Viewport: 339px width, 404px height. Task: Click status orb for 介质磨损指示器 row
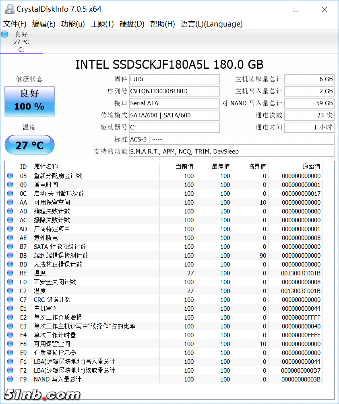click(10, 353)
